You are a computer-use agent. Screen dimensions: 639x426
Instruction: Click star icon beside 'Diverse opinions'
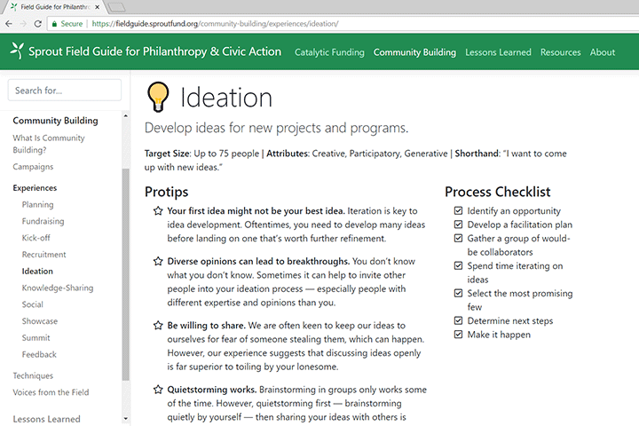point(158,262)
